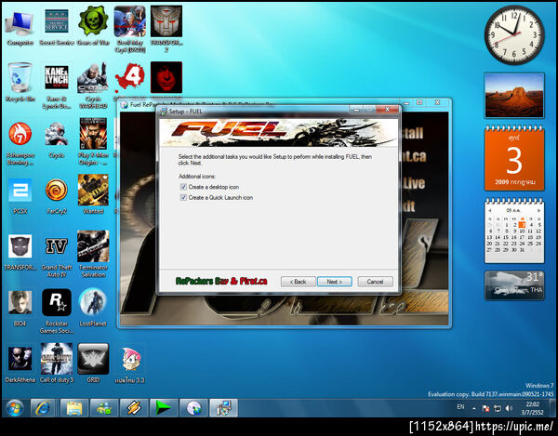Go to previous month in calendar gadget
Viewport: 558px width, 436px height.
click(490, 210)
